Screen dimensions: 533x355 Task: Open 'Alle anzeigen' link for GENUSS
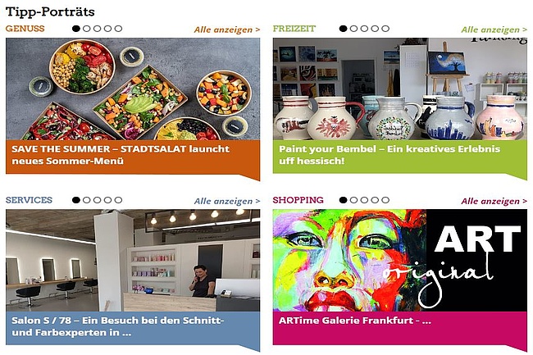227,30
